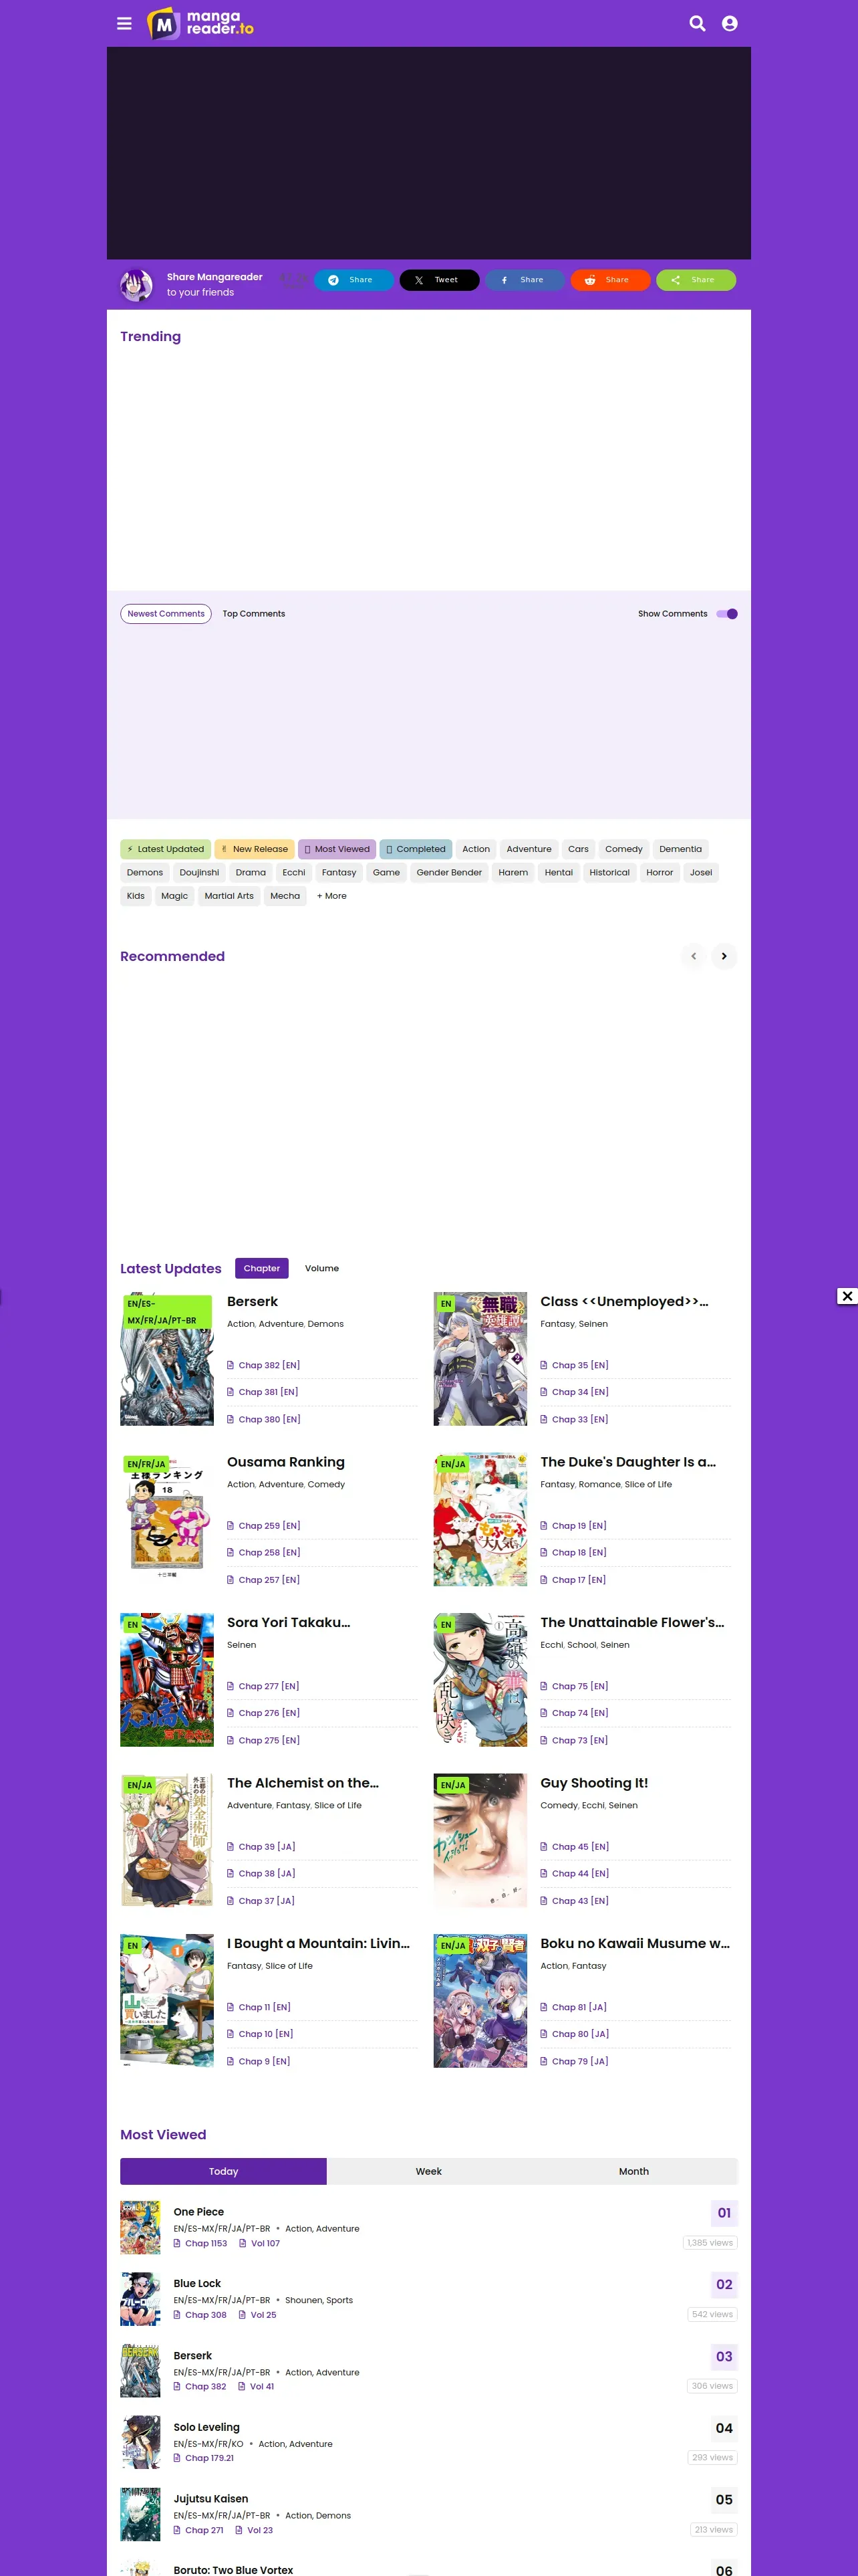Open the Solo Leveling cover thumbnail

click(141, 2442)
